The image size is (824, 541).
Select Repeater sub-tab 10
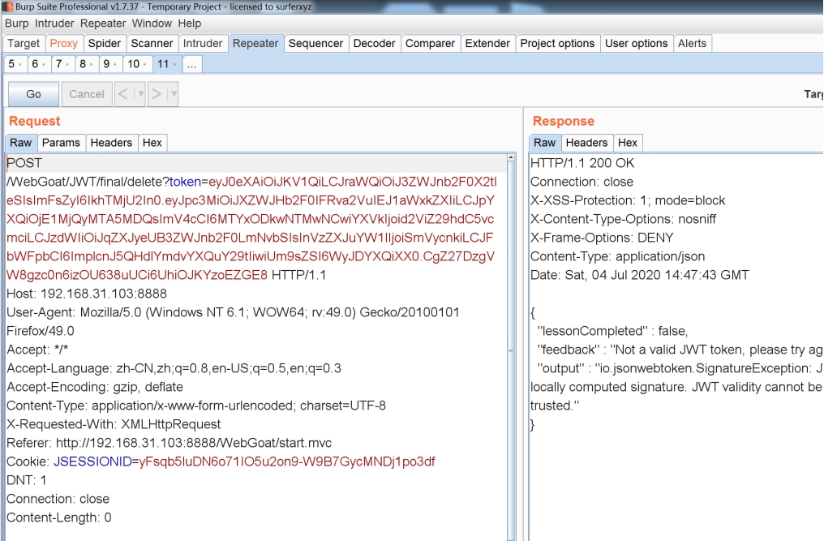click(x=134, y=64)
